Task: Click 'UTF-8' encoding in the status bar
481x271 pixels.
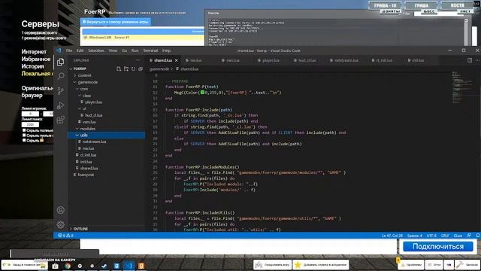Action: coord(431,236)
